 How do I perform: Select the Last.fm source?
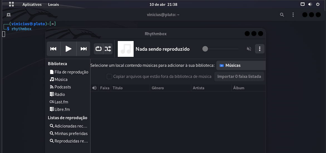[61, 102]
